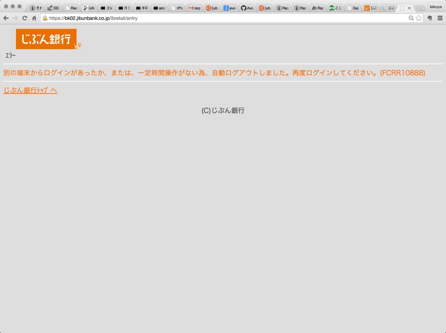Switch to the DD-WRT tab
Image resolution: width=446 pixels, height=333 pixels.
(x=53, y=8)
